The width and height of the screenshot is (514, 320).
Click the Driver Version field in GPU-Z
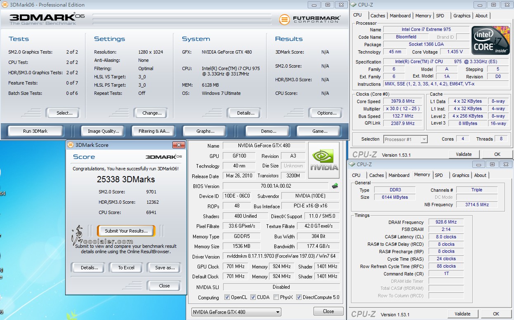point(281,256)
